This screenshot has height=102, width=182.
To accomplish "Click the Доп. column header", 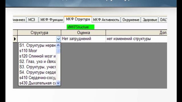I will coord(136,33).
